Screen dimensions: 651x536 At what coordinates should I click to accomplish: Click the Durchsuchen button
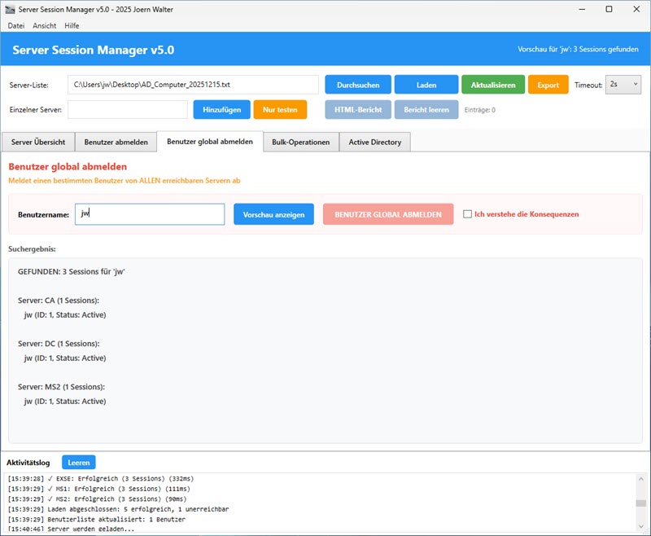pyautogui.click(x=357, y=85)
